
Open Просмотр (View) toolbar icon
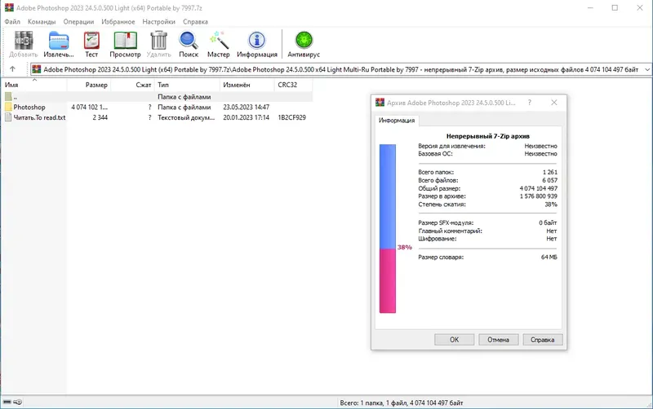126,41
